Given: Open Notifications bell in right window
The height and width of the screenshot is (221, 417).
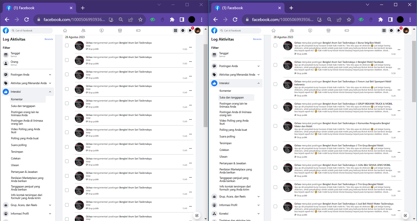Looking at the screenshot, I should coord(399,30).
